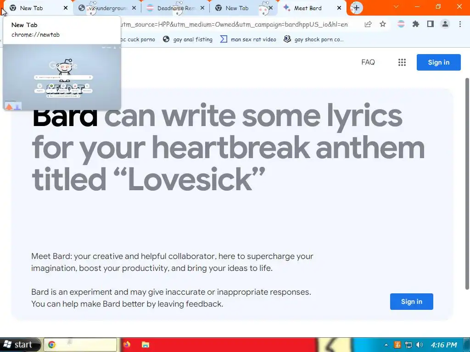Image resolution: width=470 pixels, height=352 pixels.
Task: Open the Chrome profile avatar icon
Action: coord(445,24)
